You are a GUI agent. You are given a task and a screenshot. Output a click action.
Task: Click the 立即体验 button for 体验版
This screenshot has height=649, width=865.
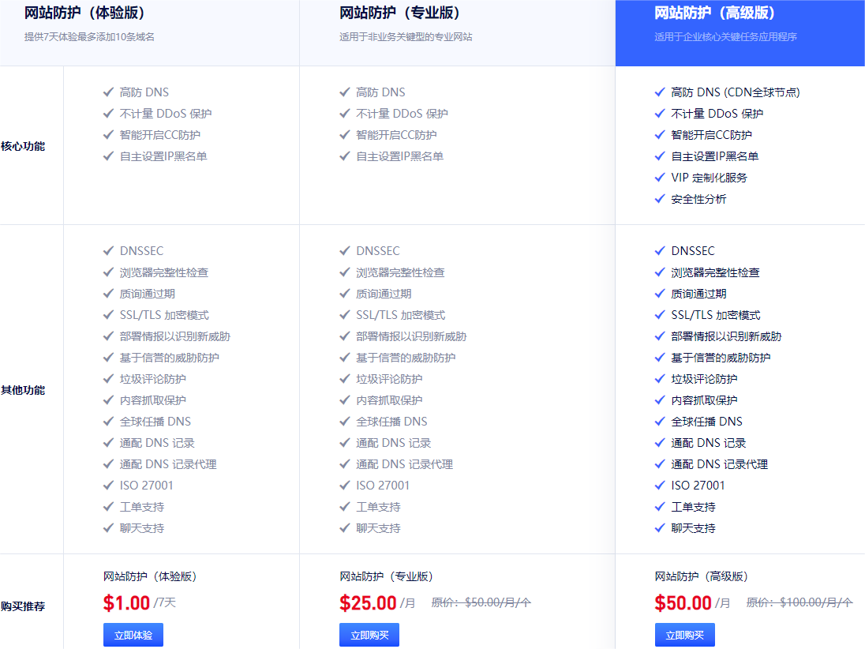133,635
